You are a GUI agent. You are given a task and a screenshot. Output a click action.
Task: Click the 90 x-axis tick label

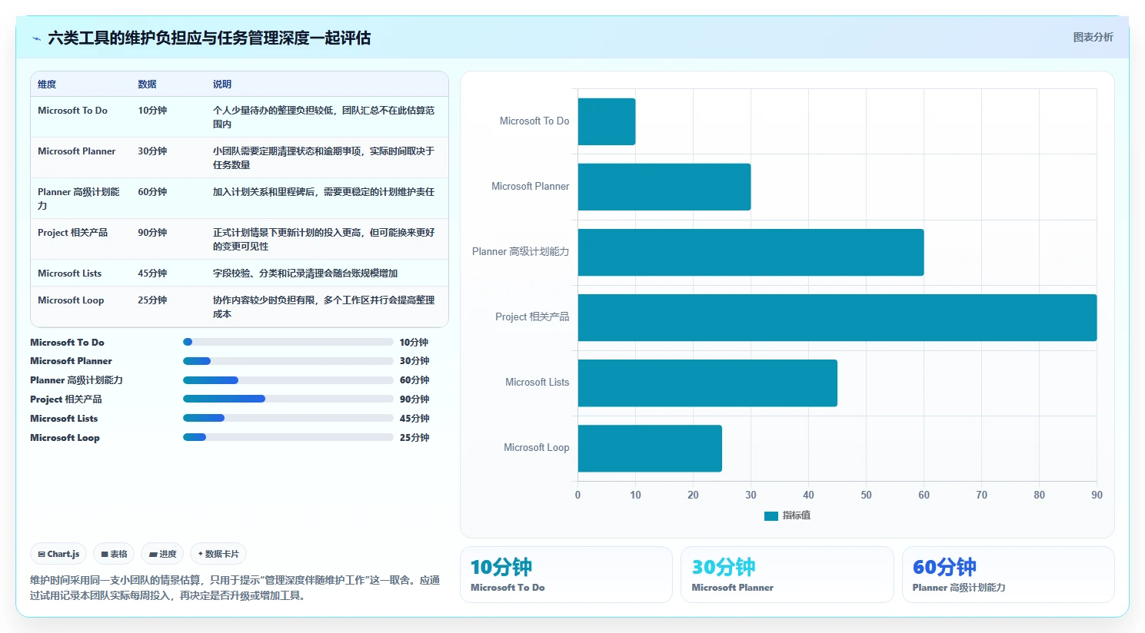pyautogui.click(x=1097, y=495)
